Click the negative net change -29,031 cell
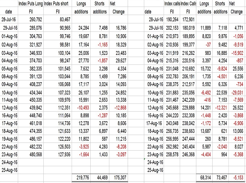Viewport: 246px width, 183px height. tap(235, 93)
